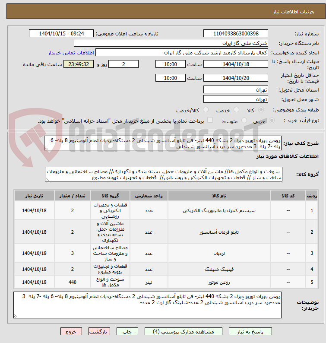This screenshot has height=343, width=326.
Task: Click the unit 'لیتر' cell
Action: pyautogui.click(x=149, y=282)
